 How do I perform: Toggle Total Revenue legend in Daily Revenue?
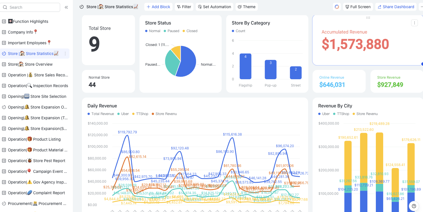(101, 114)
